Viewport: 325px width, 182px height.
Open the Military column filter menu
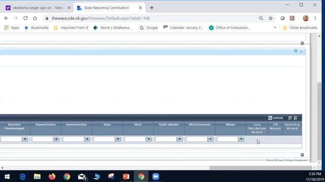tap(241, 140)
